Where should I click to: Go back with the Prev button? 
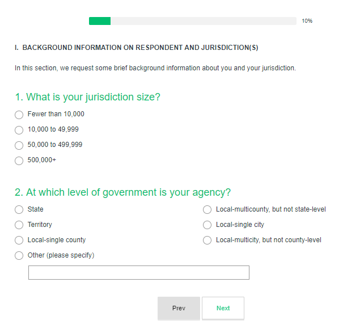179,308
